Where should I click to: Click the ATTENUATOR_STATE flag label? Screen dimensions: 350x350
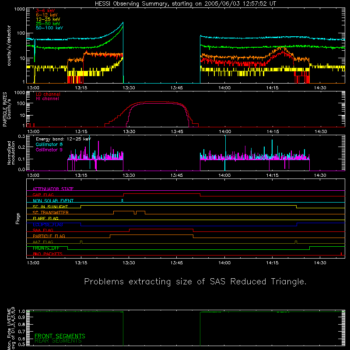tap(53, 189)
